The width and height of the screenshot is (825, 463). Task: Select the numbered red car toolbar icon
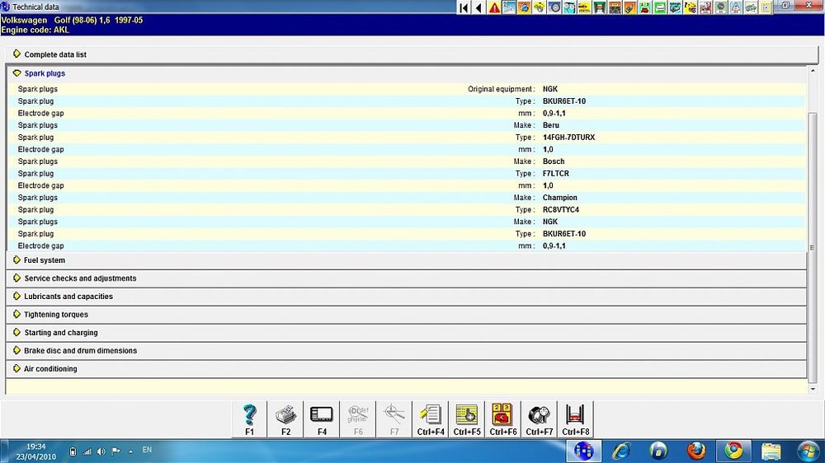644,7
